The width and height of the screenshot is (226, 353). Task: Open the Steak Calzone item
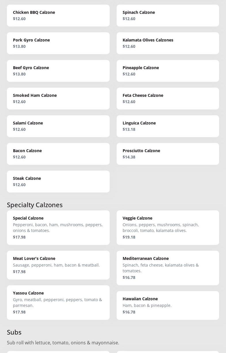click(x=58, y=182)
